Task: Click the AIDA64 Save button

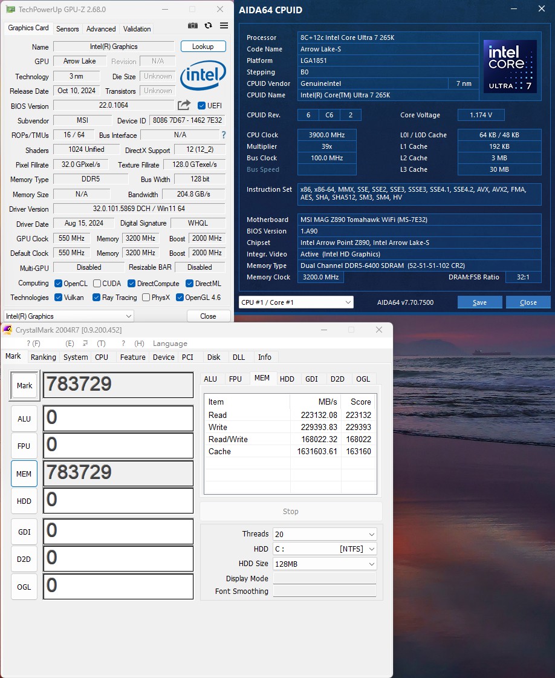Action: (x=480, y=302)
